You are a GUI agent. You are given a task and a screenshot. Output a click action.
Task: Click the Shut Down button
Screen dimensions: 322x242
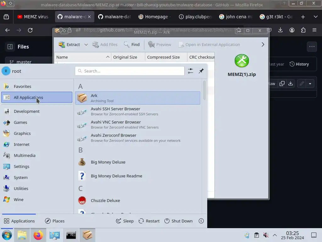tap(179, 221)
